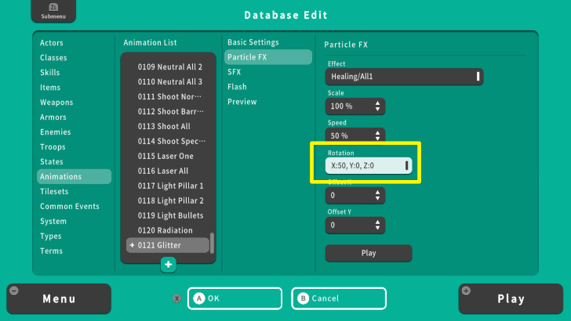Image resolution: width=571 pixels, height=321 pixels.
Task: Open the Troops database category
Action: 53,147
